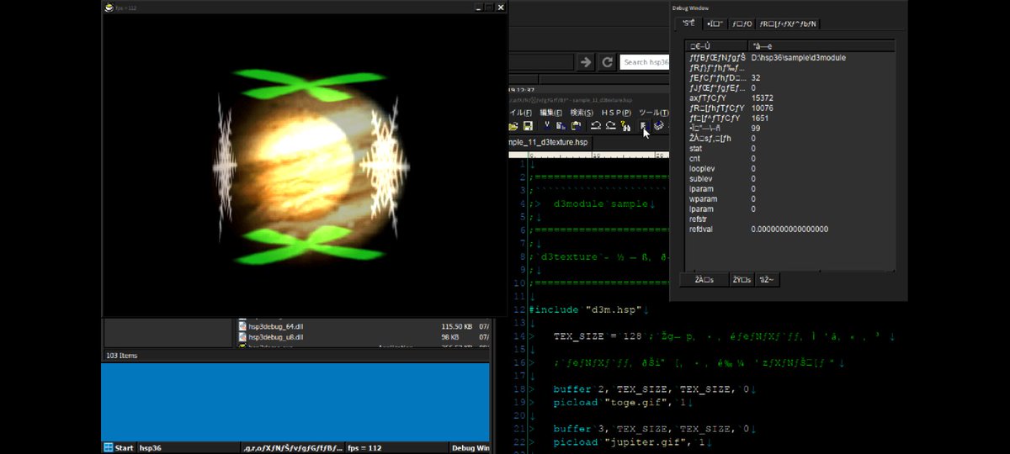Open the HSP(P) menu in the editor
Viewport: 1010px width, 454px height.
[x=616, y=113]
